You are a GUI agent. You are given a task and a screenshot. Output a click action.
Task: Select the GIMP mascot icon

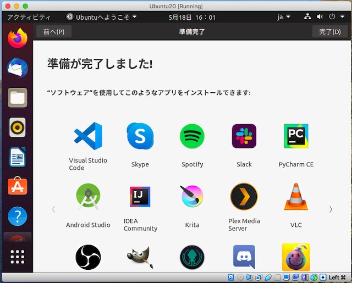pos(140,257)
